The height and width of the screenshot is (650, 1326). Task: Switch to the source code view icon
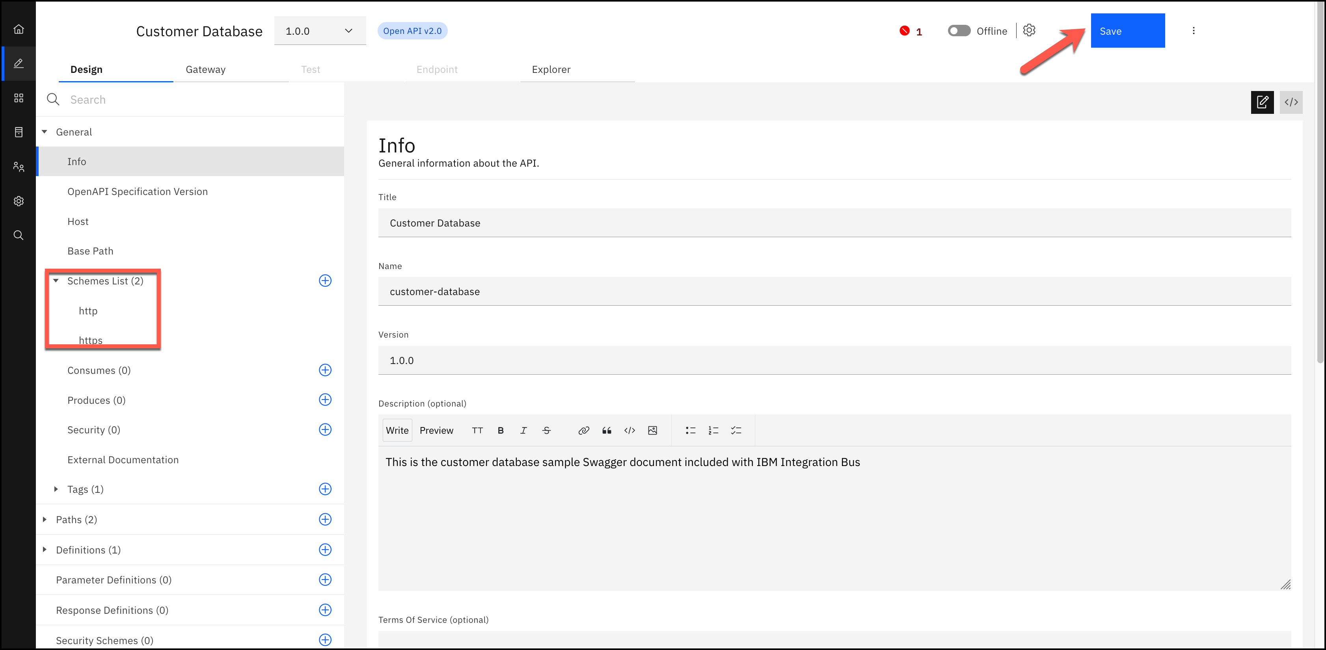[1291, 102]
